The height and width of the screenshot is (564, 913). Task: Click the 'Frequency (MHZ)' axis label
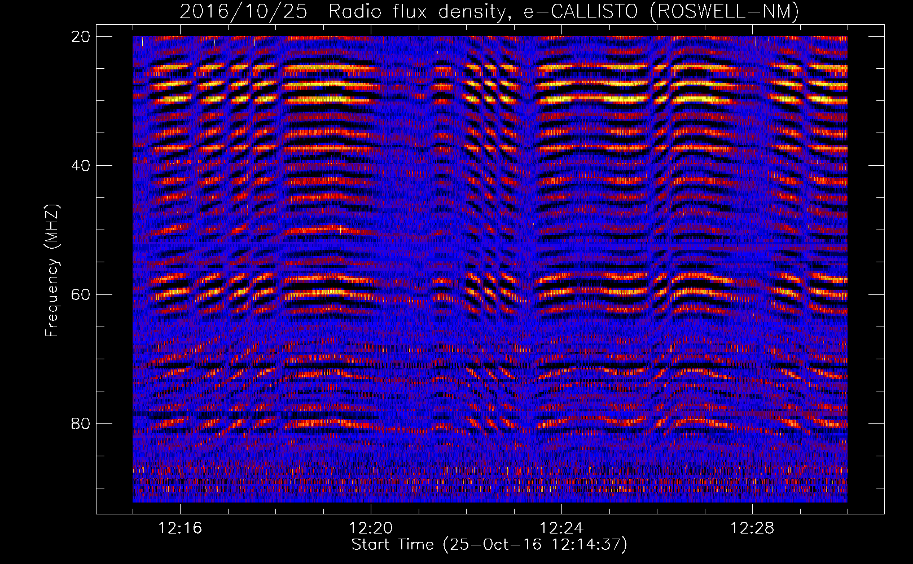pyautogui.click(x=52, y=271)
